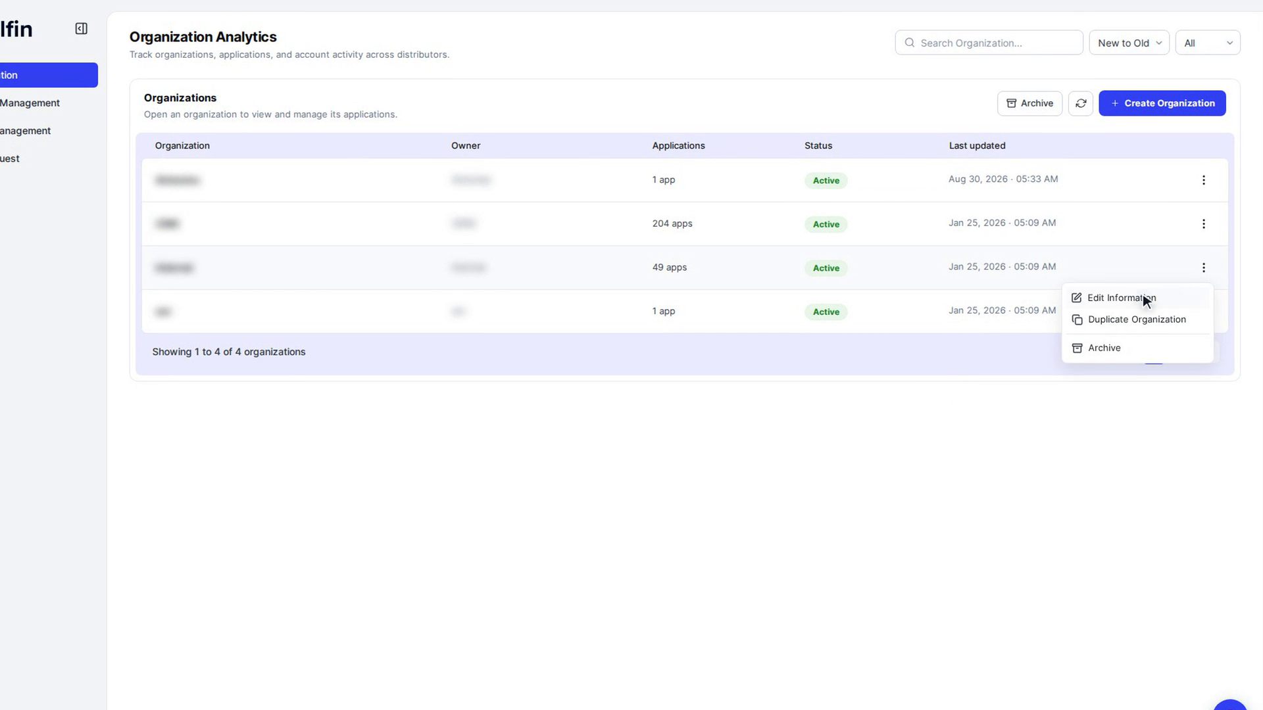Click the Last updated column header
The width and height of the screenshot is (1263, 710).
[x=977, y=146]
